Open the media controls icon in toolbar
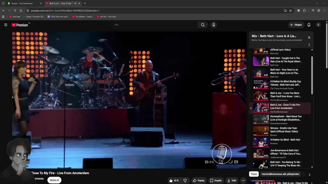Screen dimensions: 328x184 coord(313,10)
